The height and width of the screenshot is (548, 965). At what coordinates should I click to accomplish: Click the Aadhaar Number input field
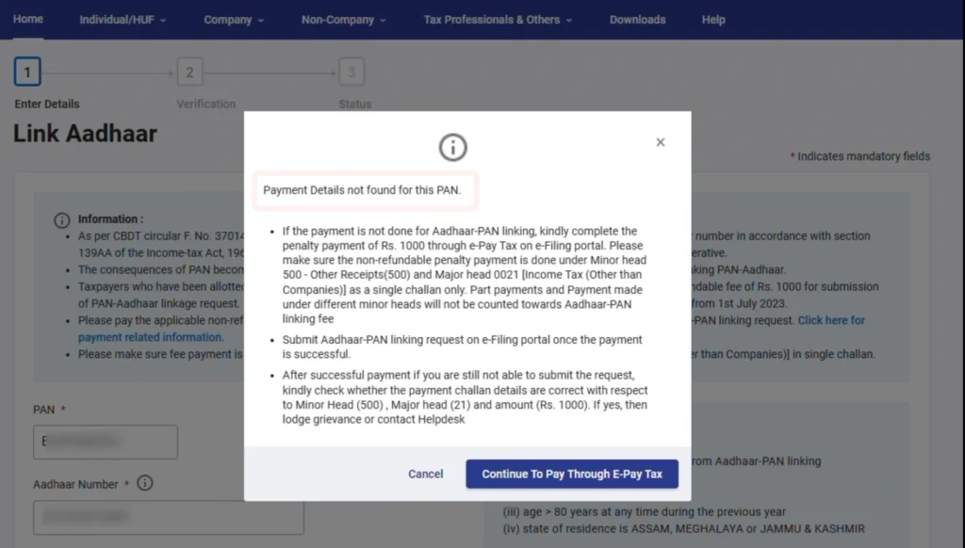click(168, 517)
